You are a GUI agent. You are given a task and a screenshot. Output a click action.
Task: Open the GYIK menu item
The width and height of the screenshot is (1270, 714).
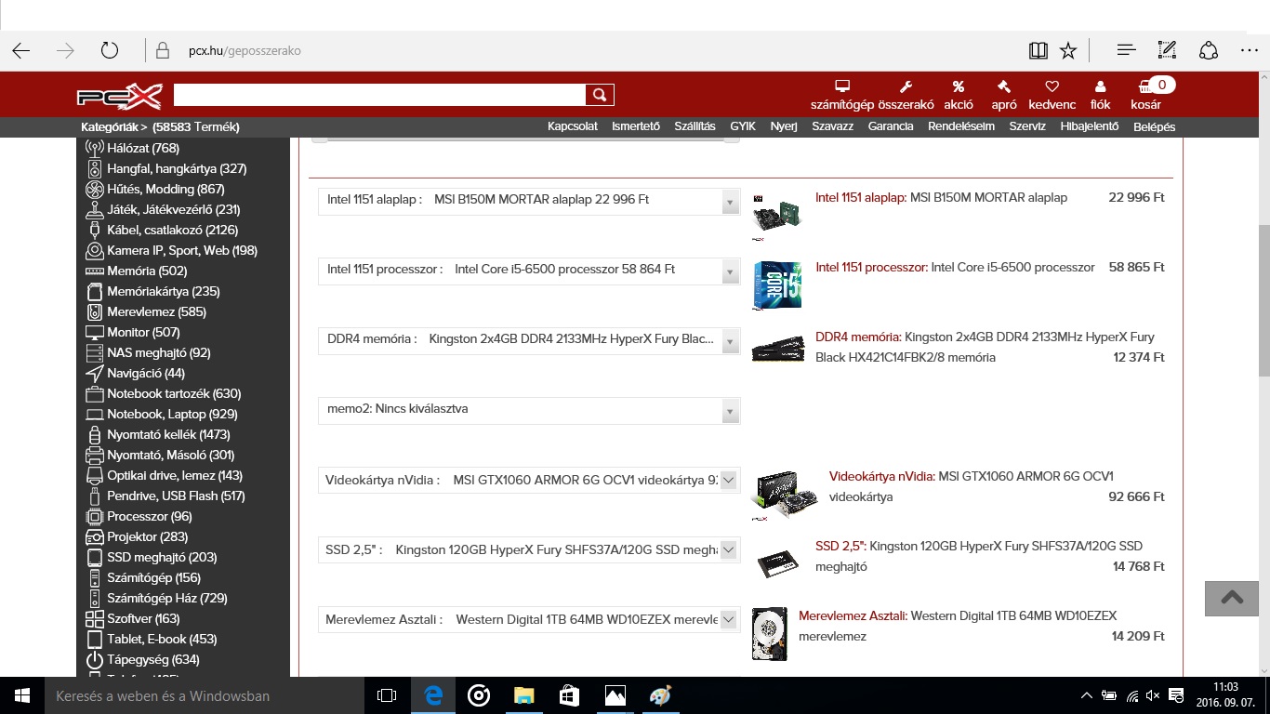[x=743, y=126]
